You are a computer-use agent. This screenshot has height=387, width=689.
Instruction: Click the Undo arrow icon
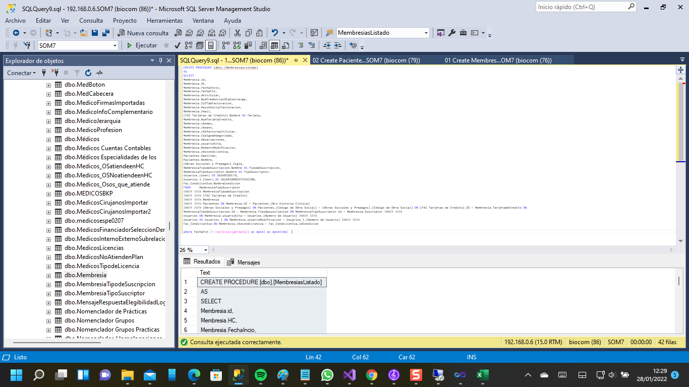pos(275,33)
